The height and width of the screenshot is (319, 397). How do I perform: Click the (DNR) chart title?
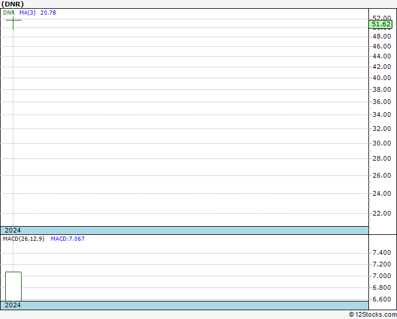(12, 4)
